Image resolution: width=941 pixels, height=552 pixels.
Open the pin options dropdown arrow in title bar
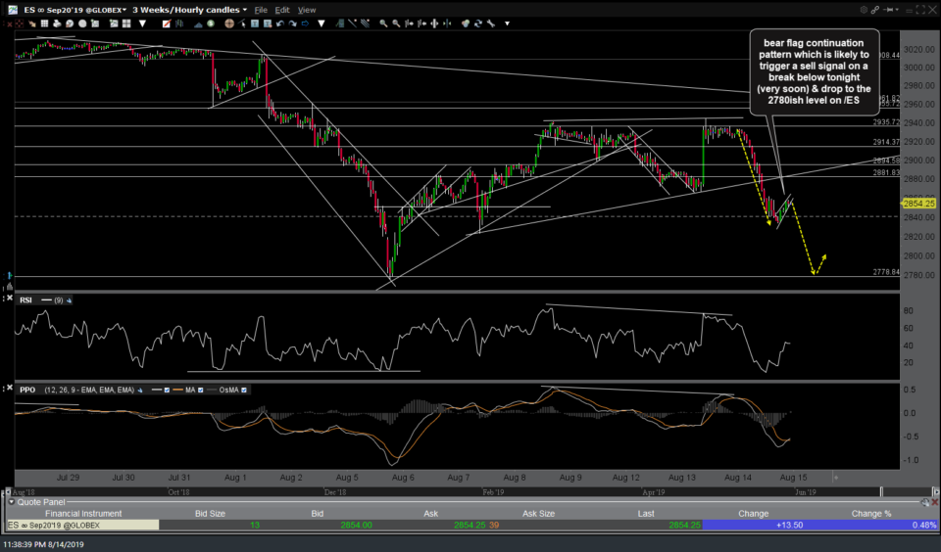895,10
